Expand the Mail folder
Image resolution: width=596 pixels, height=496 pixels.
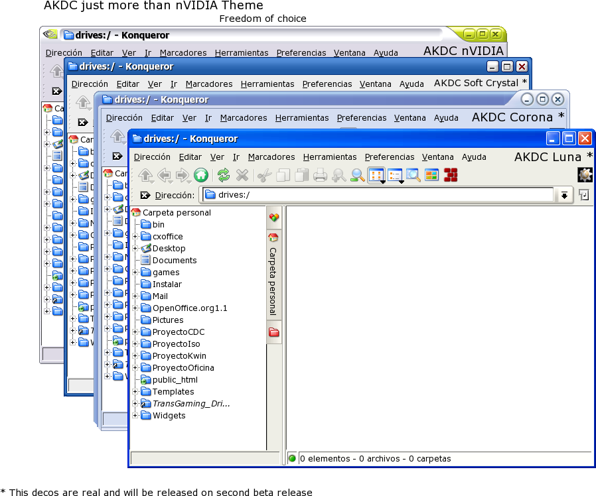(x=135, y=296)
